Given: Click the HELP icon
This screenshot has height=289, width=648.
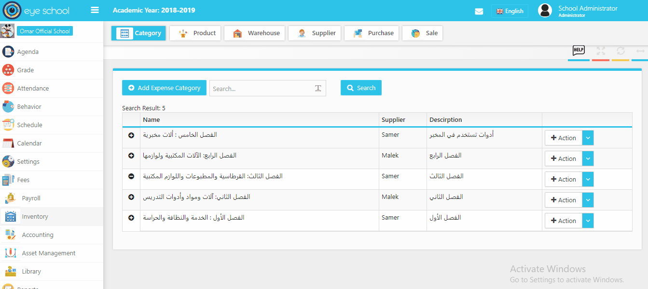Looking at the screenshot, I should click(x=579, y=50).
